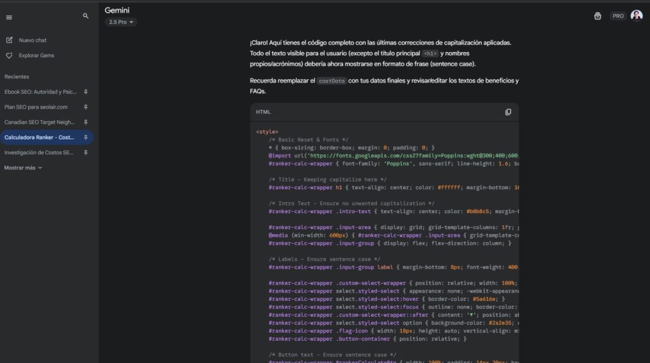Toggle pin on Calculadora Ranker chat
This screenshot has height=363, width=650.
coord(86,138)
